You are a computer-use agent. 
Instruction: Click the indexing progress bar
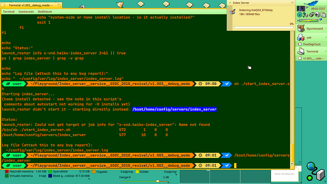point(263,28)
